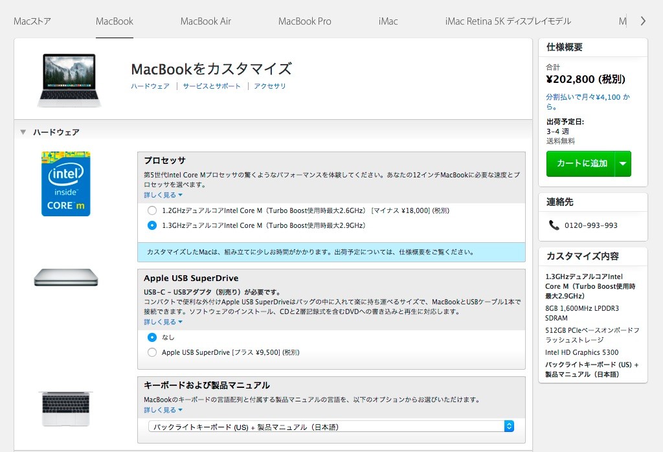Open the iMac tab
663x452 pixels.
click(388, 21)
